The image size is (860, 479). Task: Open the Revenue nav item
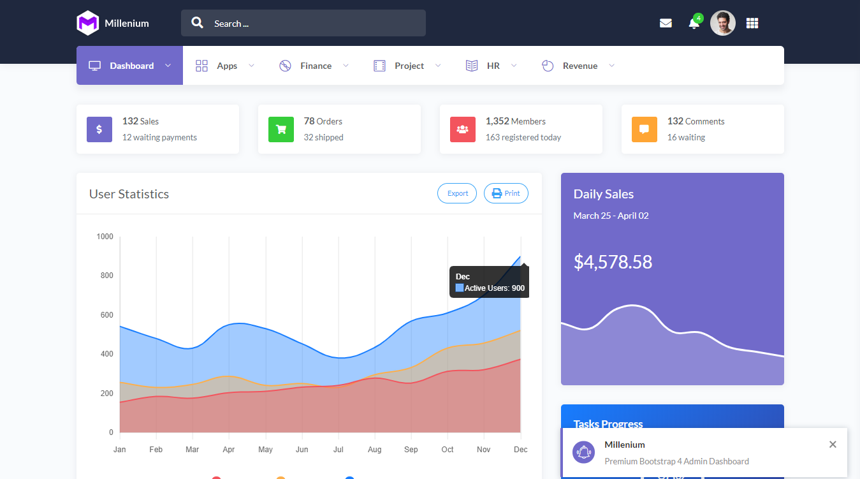tap(578, 66)
